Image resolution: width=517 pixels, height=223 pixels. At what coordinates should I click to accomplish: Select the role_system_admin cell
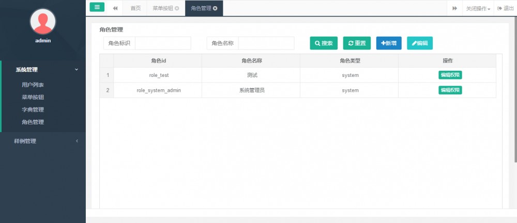point(158,90)
